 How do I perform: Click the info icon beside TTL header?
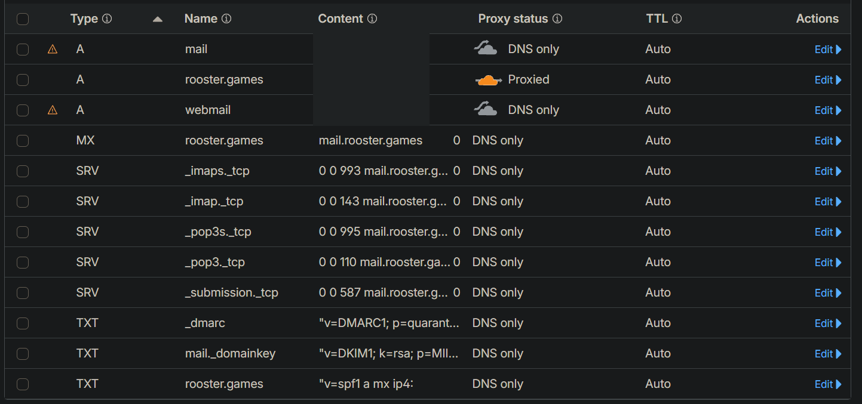(677, 19)
